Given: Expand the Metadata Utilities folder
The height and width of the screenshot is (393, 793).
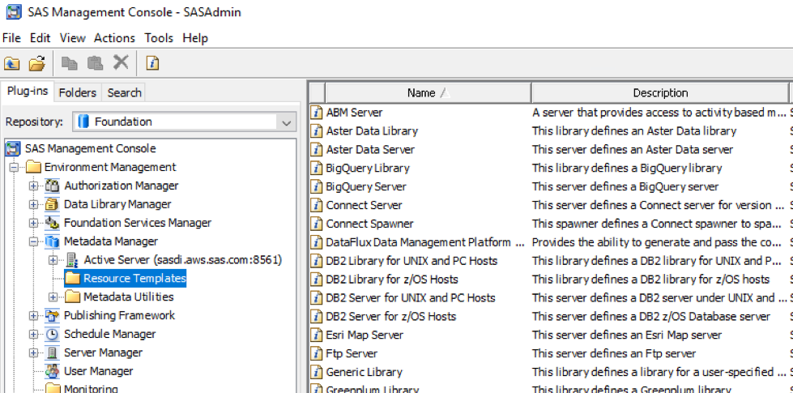Looking at the screenshot, I should coord(53,297).
